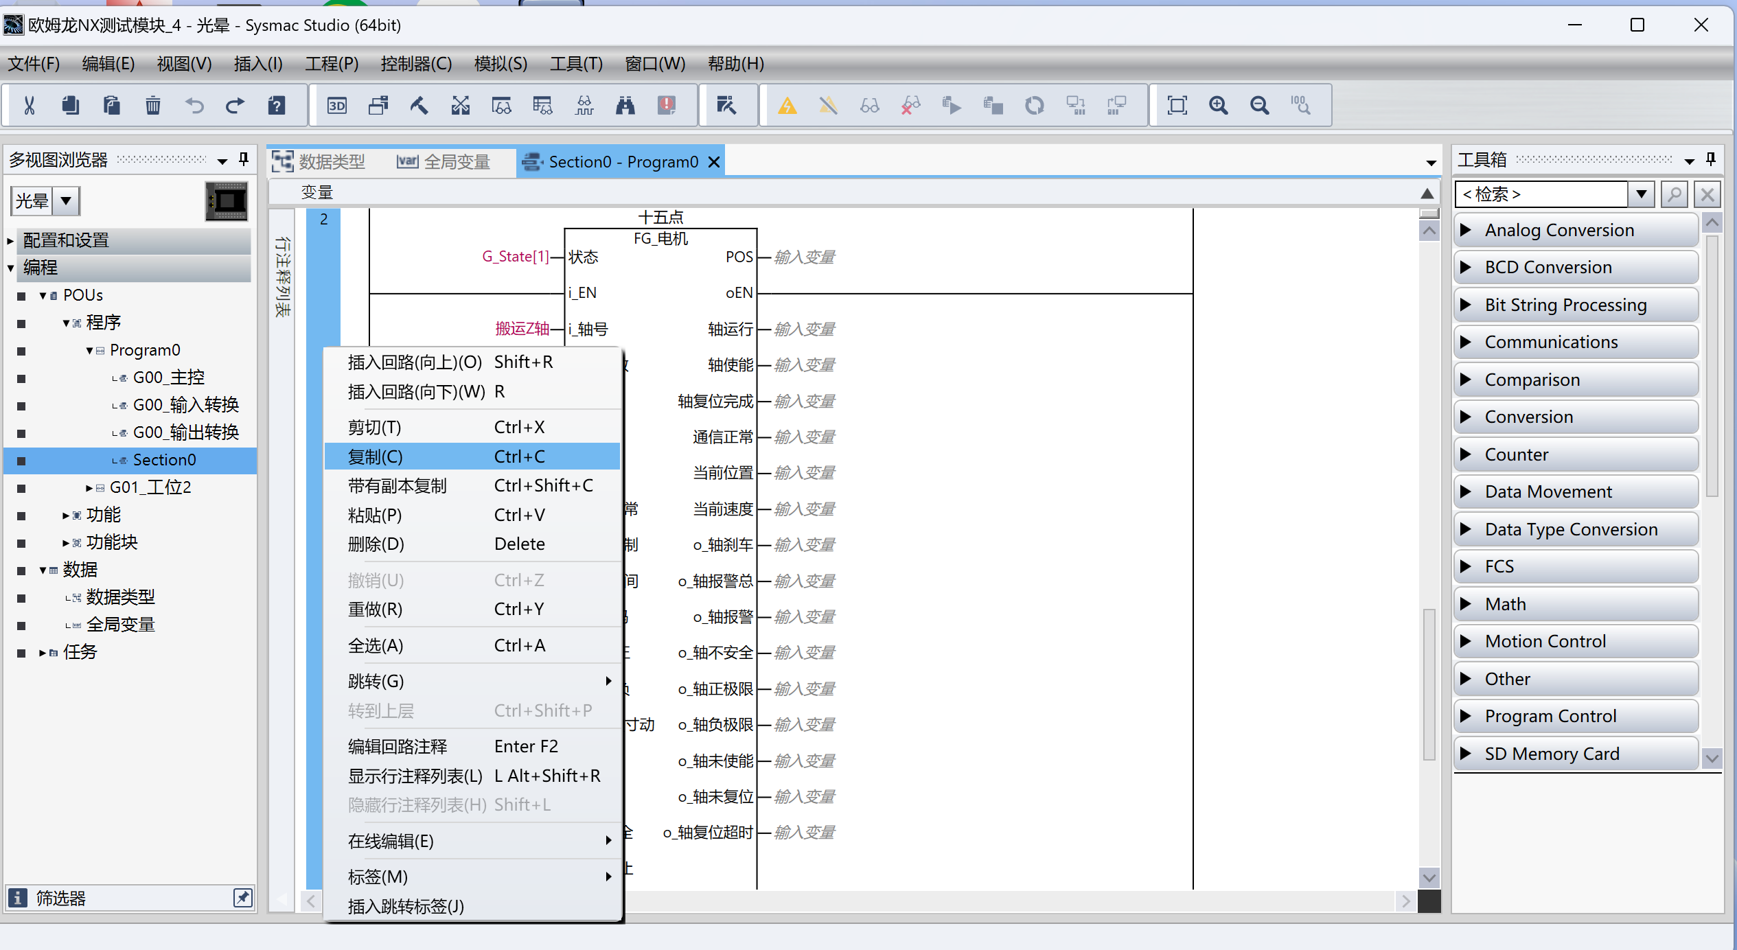Click the Redo arrow icon
1737x950 pixels.
coord(235,105)
